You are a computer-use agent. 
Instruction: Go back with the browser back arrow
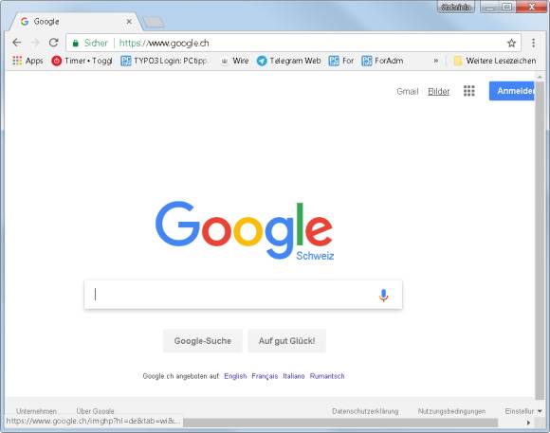pyautogui.click(x=16, y=43)
